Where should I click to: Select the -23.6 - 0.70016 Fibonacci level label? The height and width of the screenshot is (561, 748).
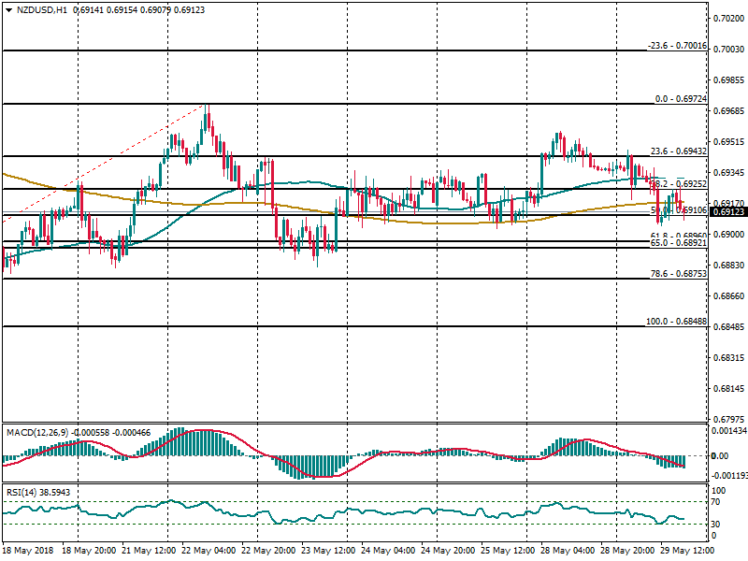678,46
